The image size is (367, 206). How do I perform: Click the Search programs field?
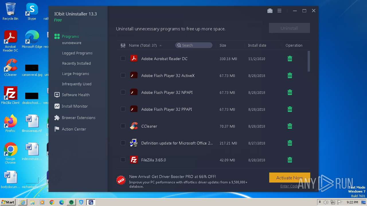pos(194,45)
